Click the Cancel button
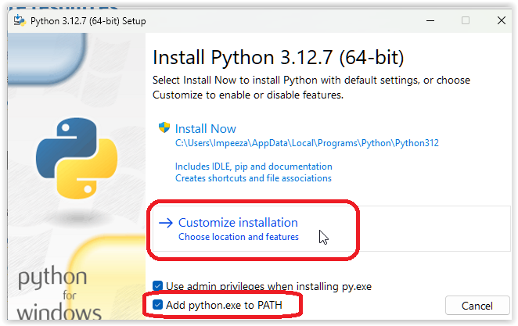Image resolution: width=518 pixels, height=326 pixels. point(477,306)
